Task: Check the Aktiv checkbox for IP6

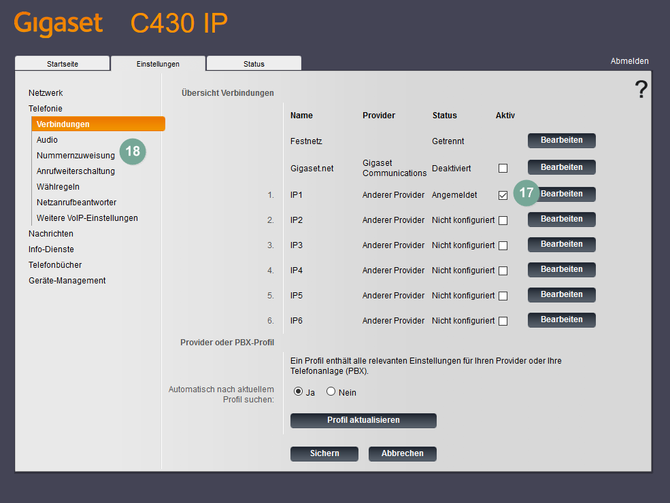Action: (x=503, y=321)
